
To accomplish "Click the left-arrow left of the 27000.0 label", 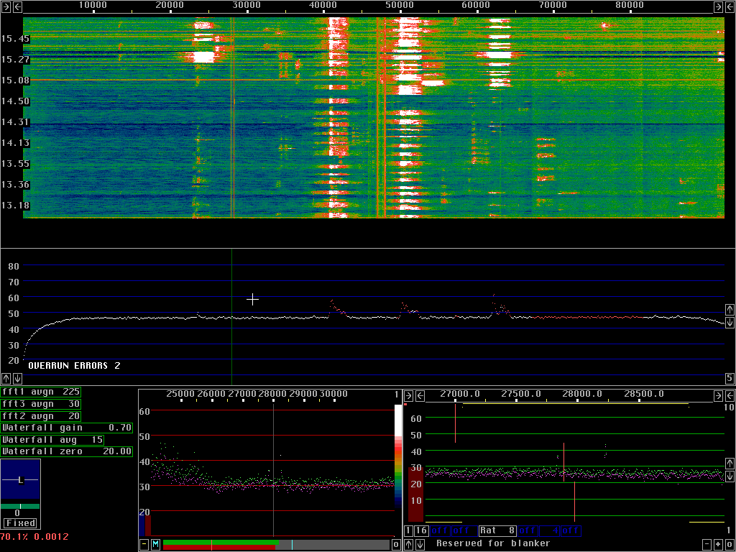I will tap(420, 396).
